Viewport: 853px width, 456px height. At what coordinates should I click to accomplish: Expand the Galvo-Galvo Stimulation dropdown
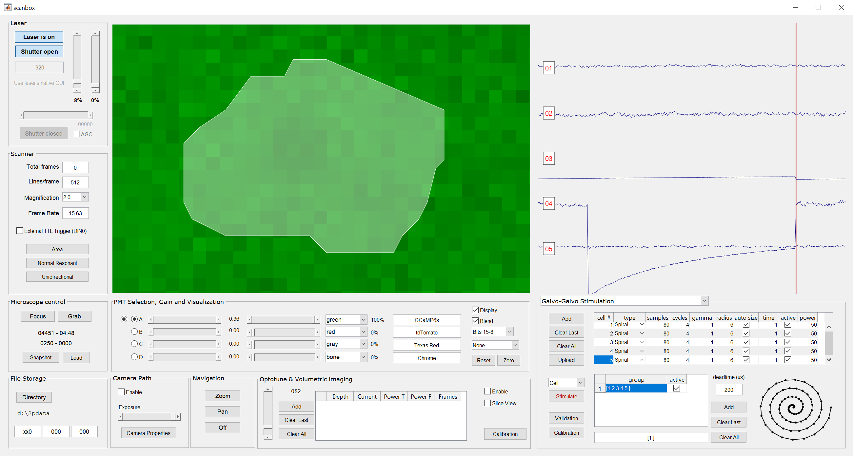(704, 301)
